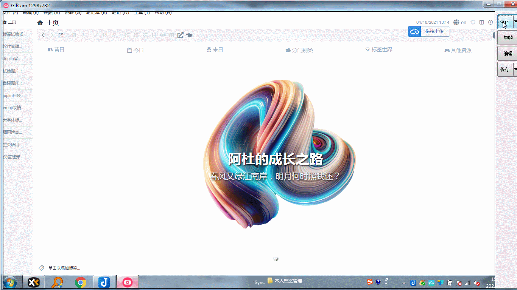The height and width of the screenshot is (290, 517).
Task: Open the 标签世界 link
Action: click(x=378, y=49)
